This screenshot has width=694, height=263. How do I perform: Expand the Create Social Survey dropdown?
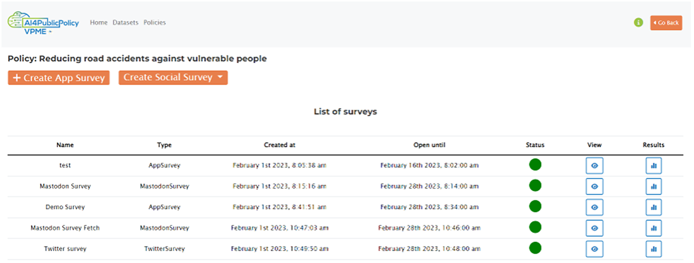[173, 77]
